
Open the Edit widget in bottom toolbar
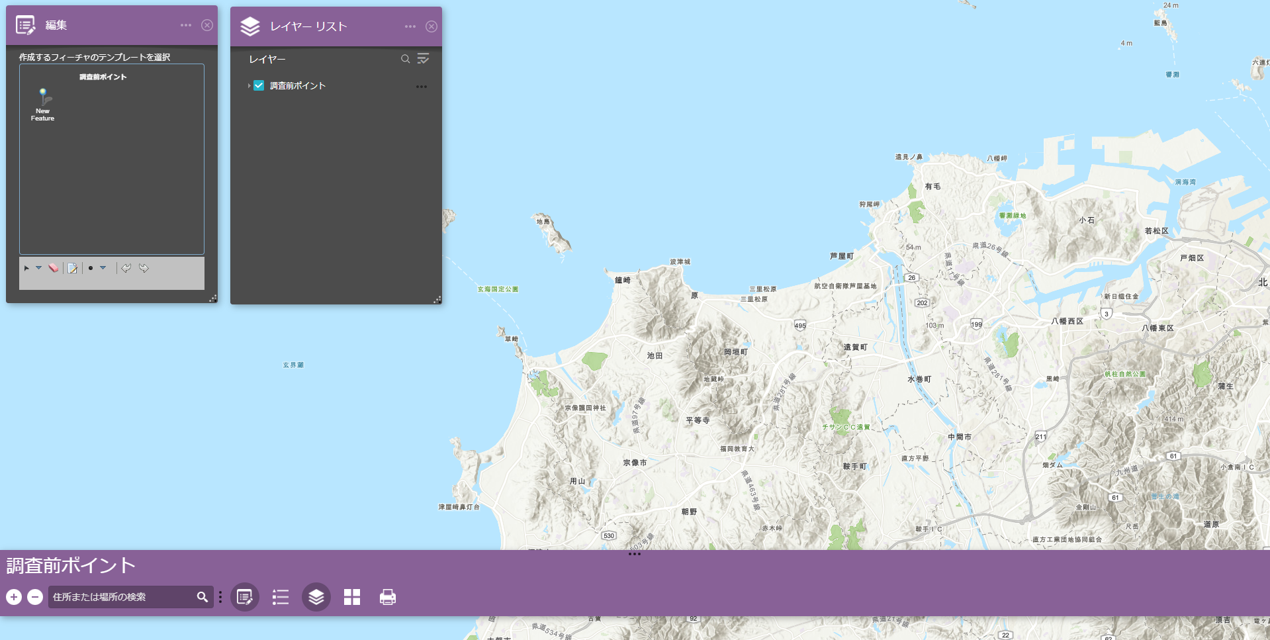tap(244, 597)
